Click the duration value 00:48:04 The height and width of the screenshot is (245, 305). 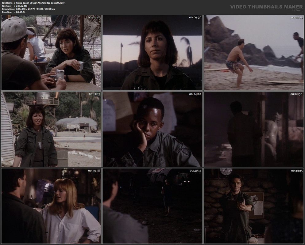21,12
